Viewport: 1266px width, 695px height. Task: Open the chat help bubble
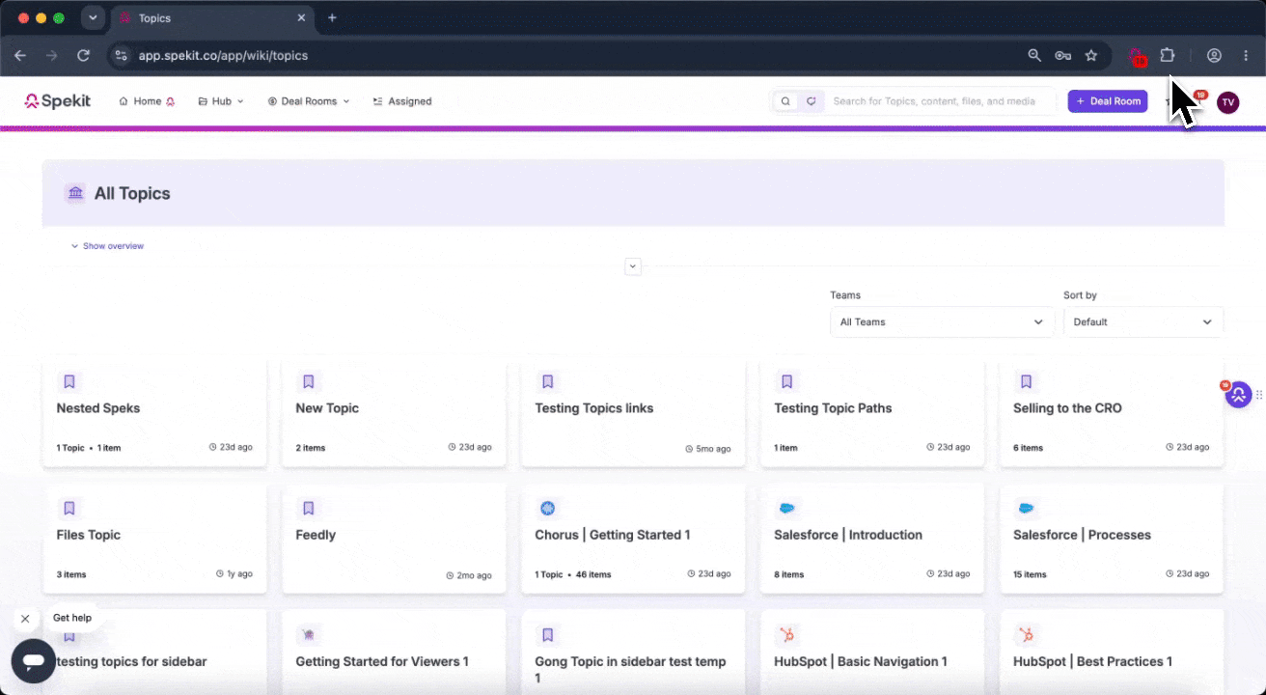(34, 661)
